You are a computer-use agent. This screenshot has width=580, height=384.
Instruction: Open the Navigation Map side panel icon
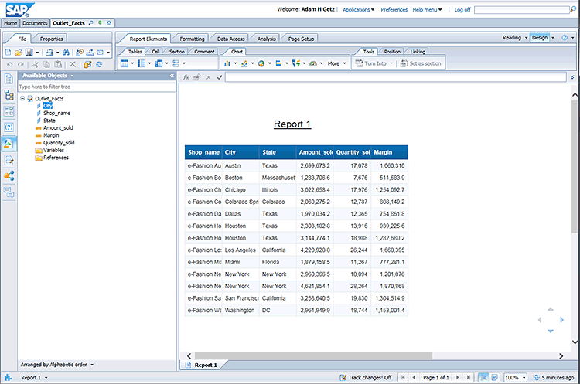click(9, 95)
